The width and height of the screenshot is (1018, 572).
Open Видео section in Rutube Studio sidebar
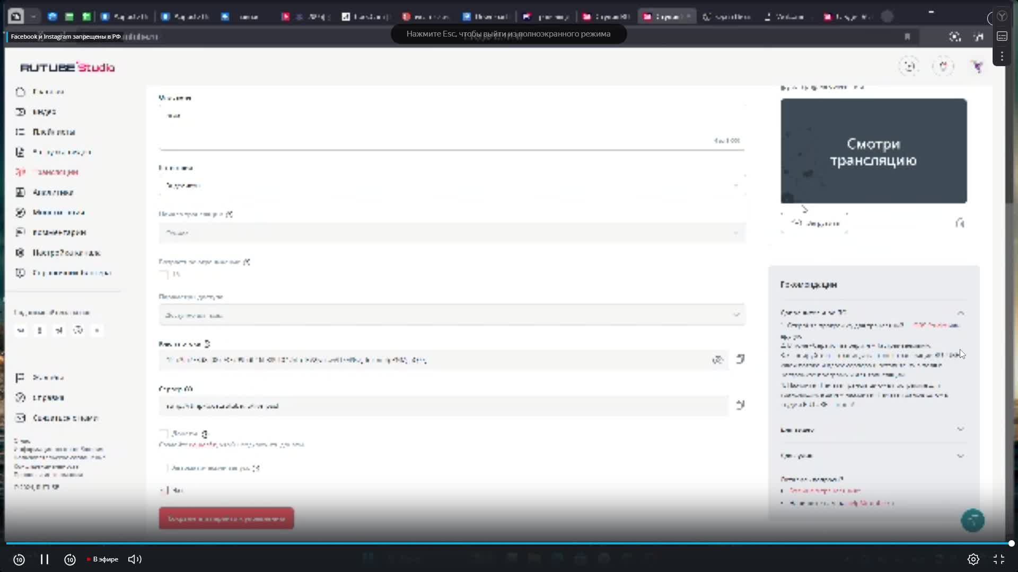[x=43, y=112]
